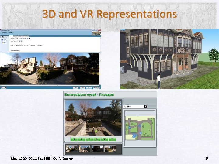
Task: Click the tree in the 3D model scene
Action: (x=214, y=57)
